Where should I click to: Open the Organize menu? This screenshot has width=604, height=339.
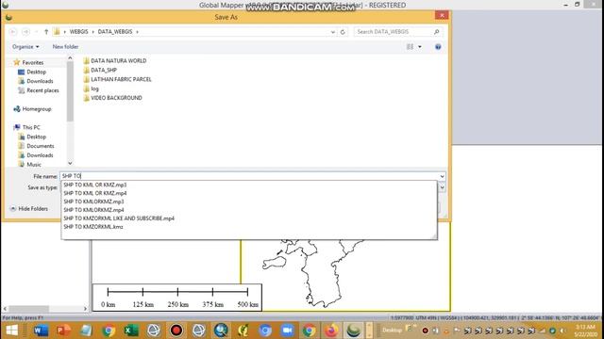25,46
